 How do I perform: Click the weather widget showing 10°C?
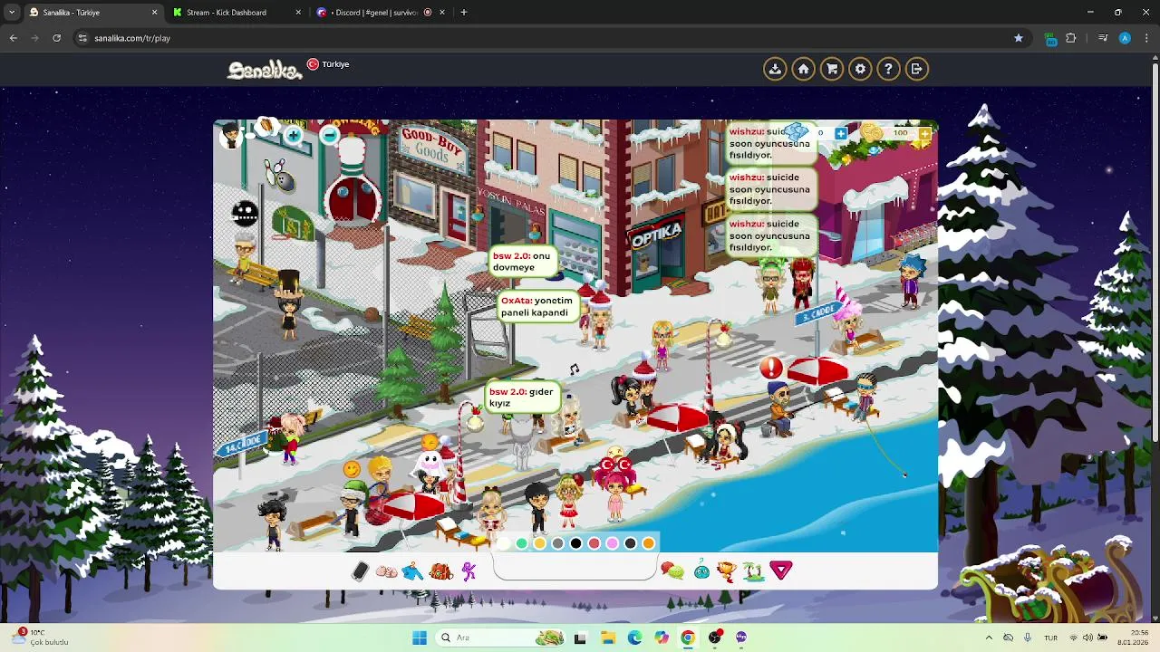pos(41,638)
